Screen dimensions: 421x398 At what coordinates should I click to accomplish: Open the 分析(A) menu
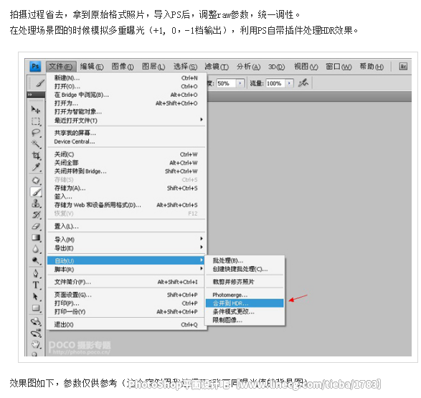[x=248, y=67]
